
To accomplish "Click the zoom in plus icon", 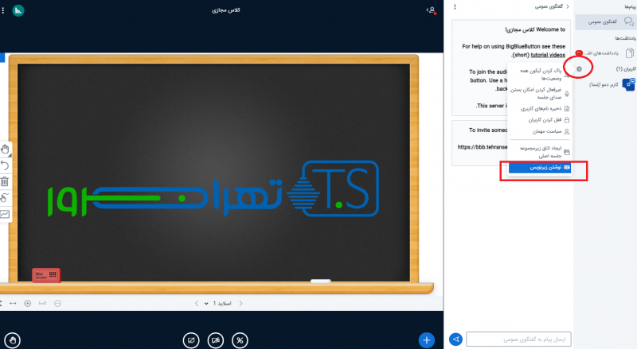I will tap(28, 304).
